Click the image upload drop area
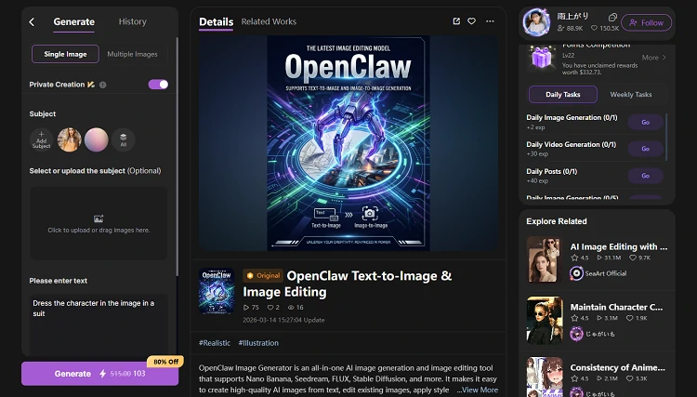Screen dimensions: 697x397 [99, 224]
